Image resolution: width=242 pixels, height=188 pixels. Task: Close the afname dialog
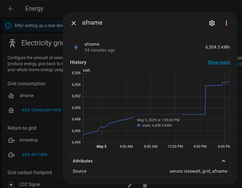pos(74,23)
